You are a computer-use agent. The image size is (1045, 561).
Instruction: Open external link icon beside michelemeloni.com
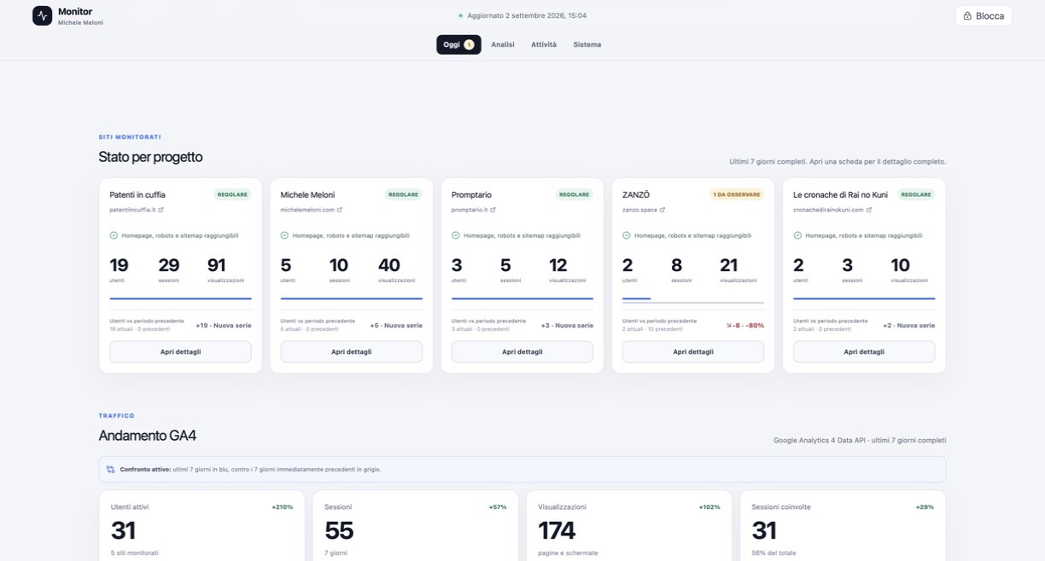340,210
